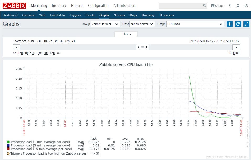This screenshot has height=160, width=251.
Task: Go to the Dashboard submenu
Action: [10, 15]
